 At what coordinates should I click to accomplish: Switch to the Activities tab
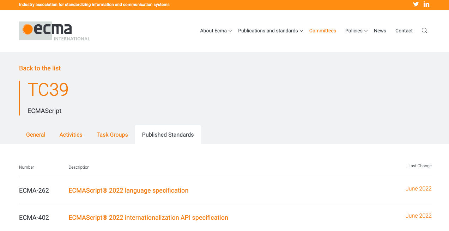click(71, 135)
